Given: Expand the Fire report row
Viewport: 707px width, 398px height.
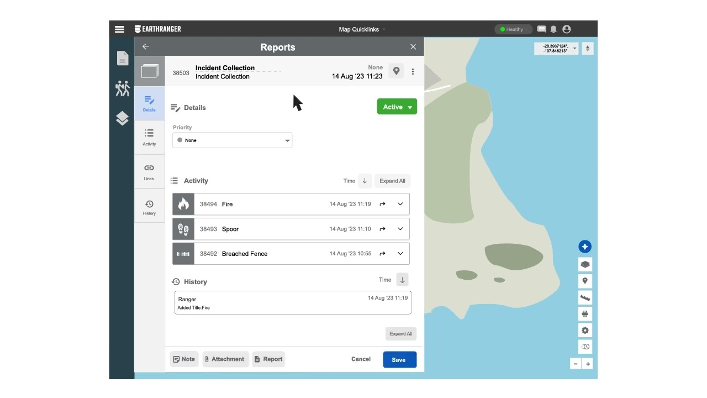Looking at the screenshot, I should [x=400, y=204].
